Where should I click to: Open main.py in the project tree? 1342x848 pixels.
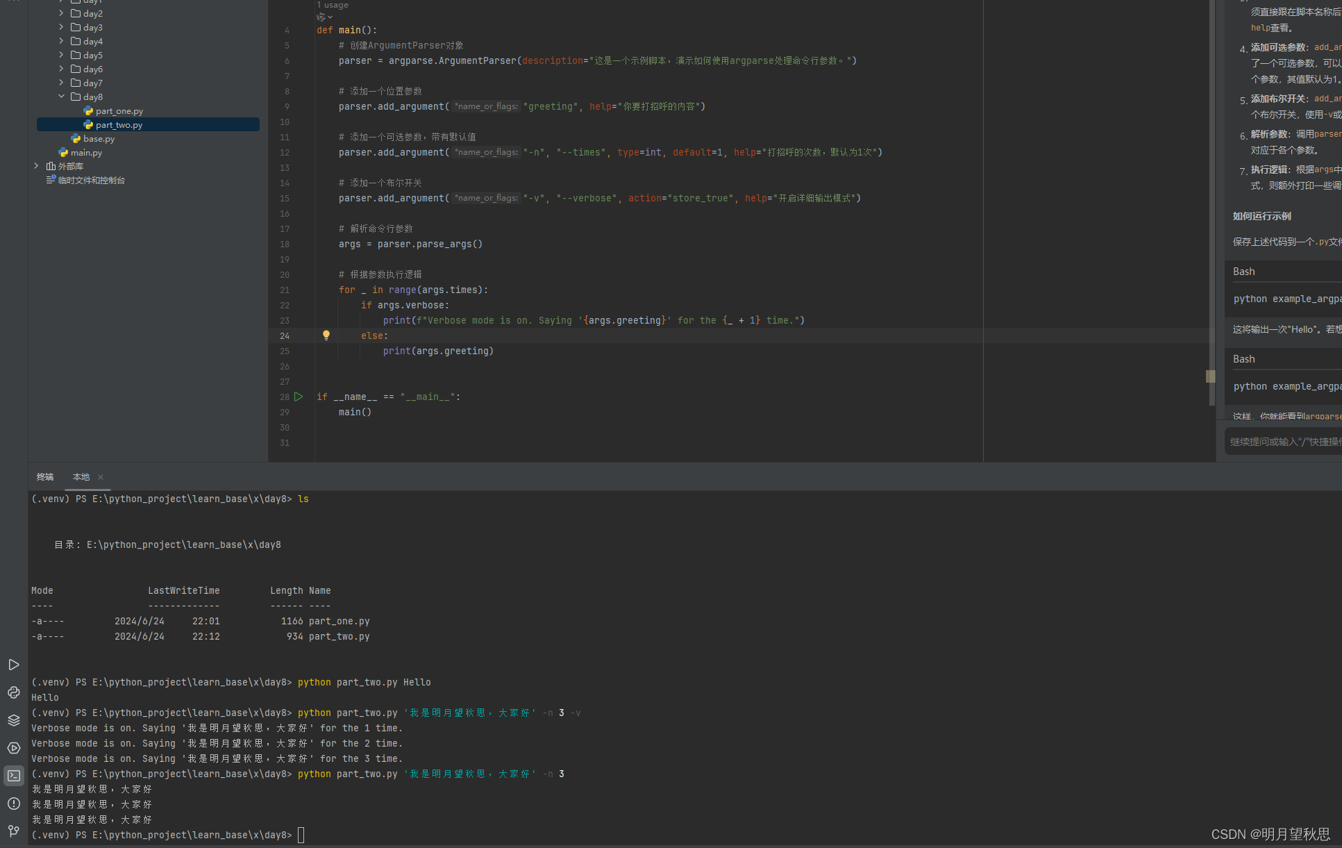(x=86, y=153)
